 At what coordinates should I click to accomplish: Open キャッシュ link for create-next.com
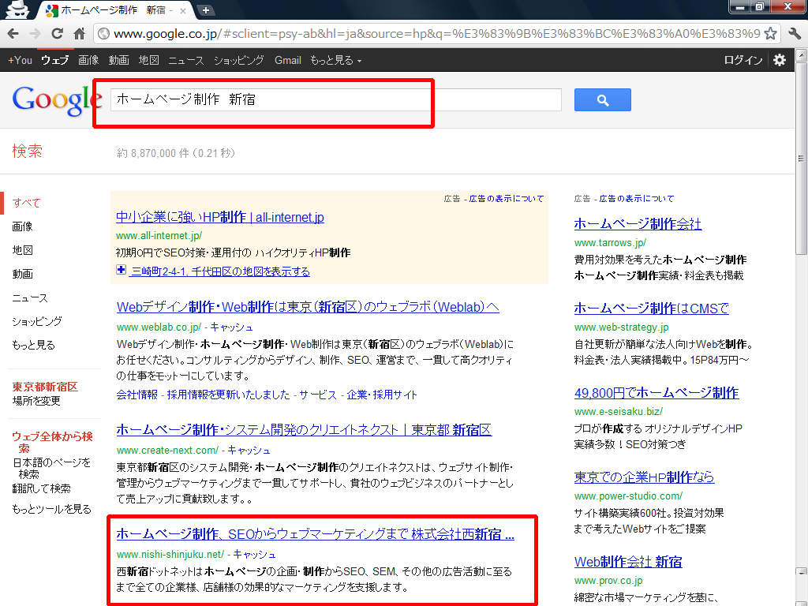pyautogui.click(x=249, y=450)
